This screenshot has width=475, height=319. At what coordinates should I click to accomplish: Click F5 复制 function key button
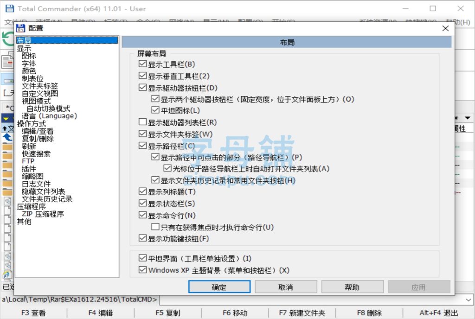(x=168, y=313)
